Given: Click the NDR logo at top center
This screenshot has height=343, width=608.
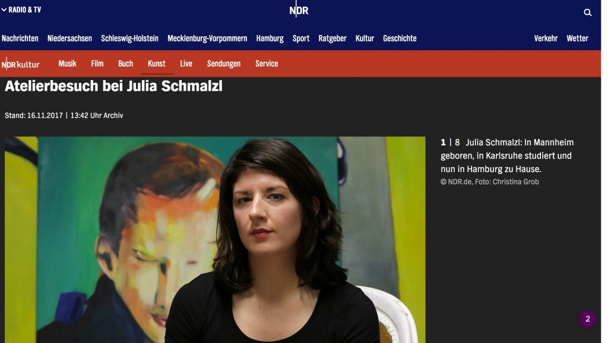Looking at the screenshot, I should tap(299, 10).
